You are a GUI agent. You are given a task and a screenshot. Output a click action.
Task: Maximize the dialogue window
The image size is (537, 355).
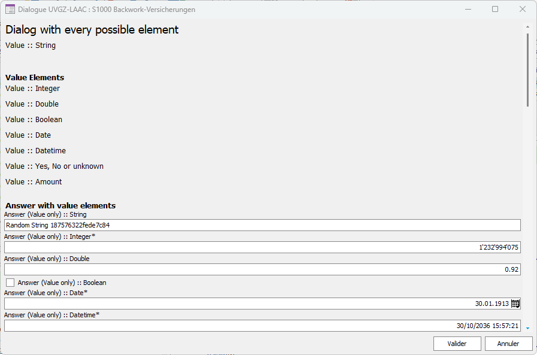click(x=495, y=10)
